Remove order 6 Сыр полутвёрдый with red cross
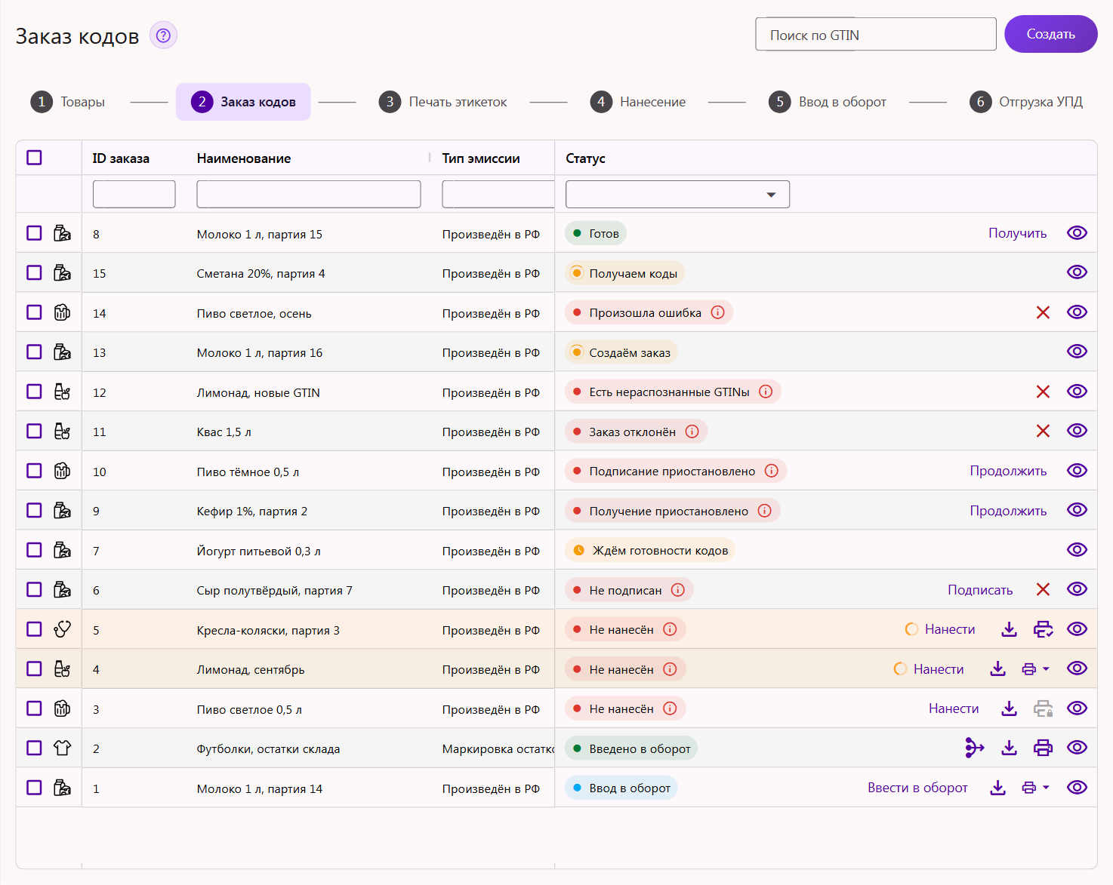Viewport: 1113px width, 885px height. point(1043,589)
